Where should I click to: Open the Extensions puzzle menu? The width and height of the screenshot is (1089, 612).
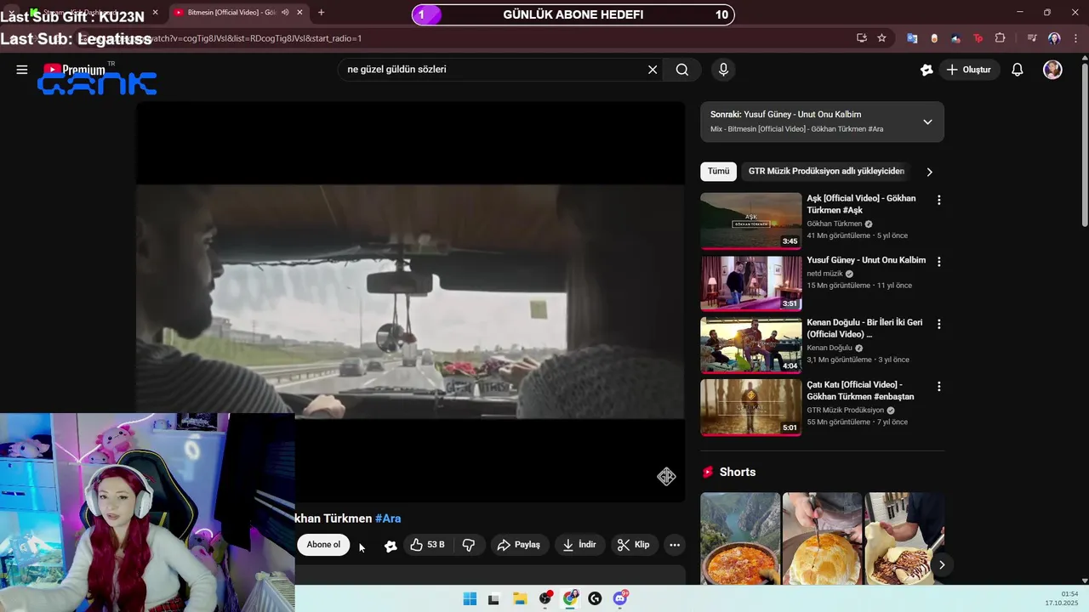tap(1000, 38)
